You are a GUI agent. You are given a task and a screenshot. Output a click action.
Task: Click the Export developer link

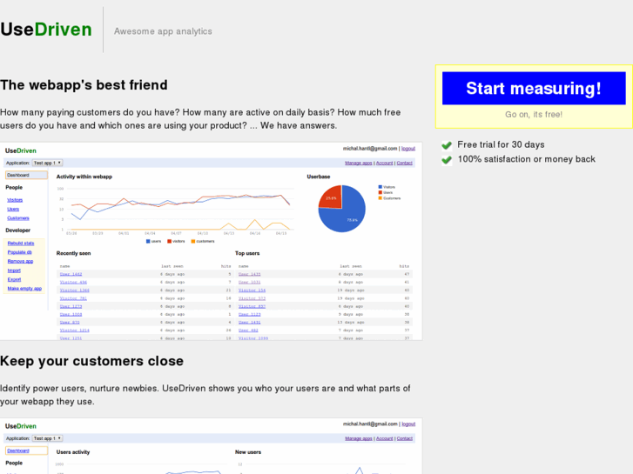coord(14,279)
